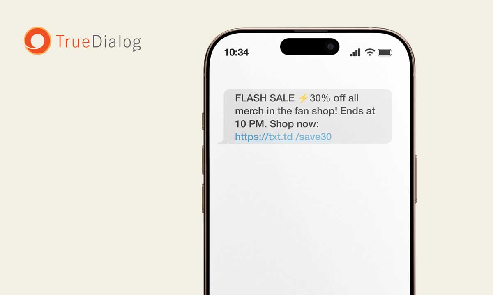493x295 pixels.
Task: Tap the "FLASH SALE" heading text
Action: [265, 98]
